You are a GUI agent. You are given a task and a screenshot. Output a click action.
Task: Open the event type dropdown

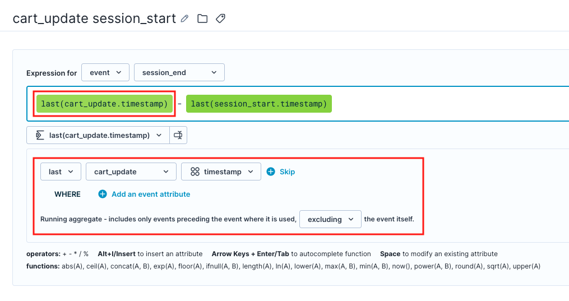click(105, 72)
